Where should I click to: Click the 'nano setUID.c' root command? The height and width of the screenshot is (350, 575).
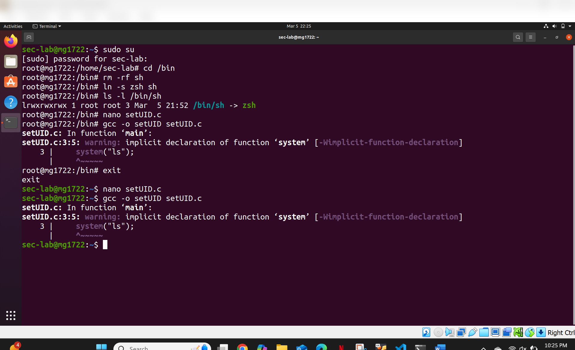(x=132, y=115)
